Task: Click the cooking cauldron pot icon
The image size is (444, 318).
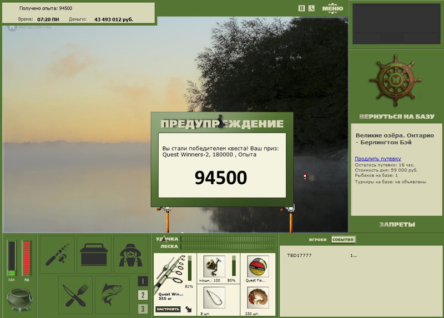Action: click(19, 300)
